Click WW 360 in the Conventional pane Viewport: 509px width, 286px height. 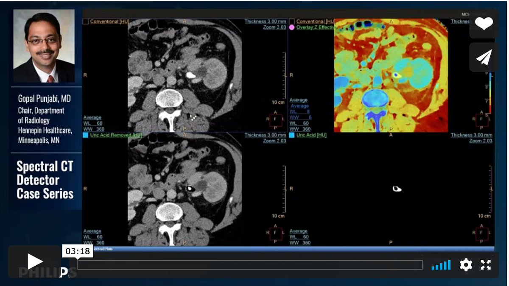coord(94,129)
